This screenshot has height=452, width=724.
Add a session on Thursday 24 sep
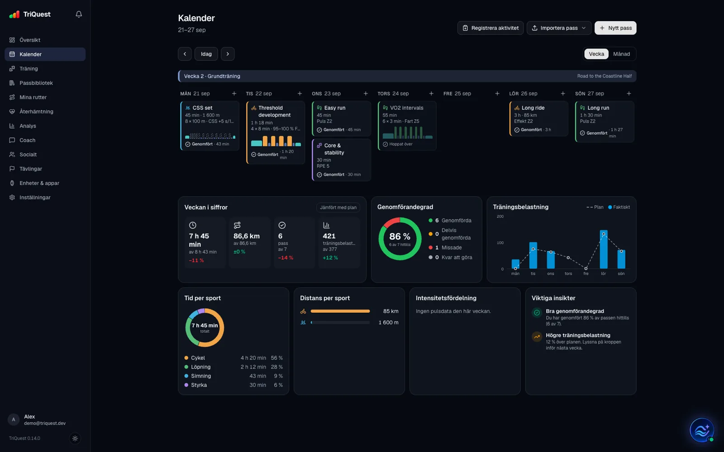click(431, 94)
